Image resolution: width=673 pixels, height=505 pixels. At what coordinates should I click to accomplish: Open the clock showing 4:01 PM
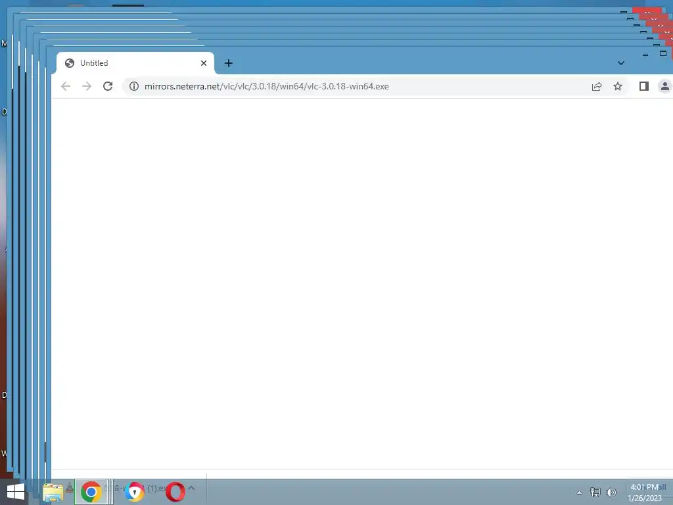tap(645, 493)
